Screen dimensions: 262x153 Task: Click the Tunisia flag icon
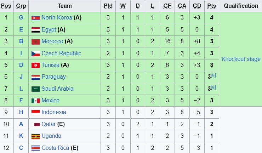click(x=35, y=65)
